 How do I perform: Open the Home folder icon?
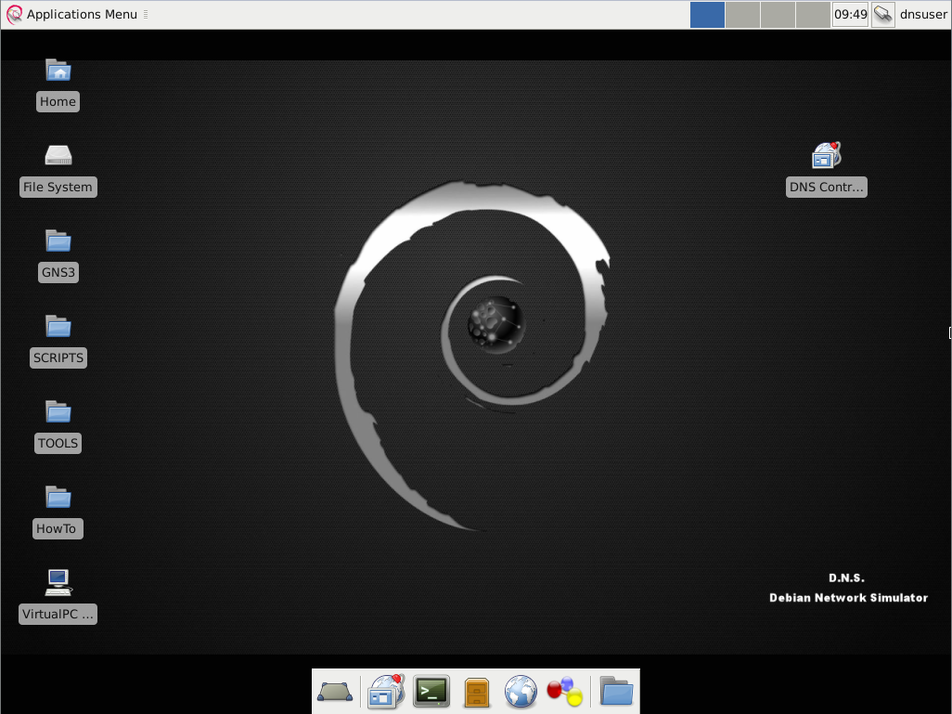(58, 71)
